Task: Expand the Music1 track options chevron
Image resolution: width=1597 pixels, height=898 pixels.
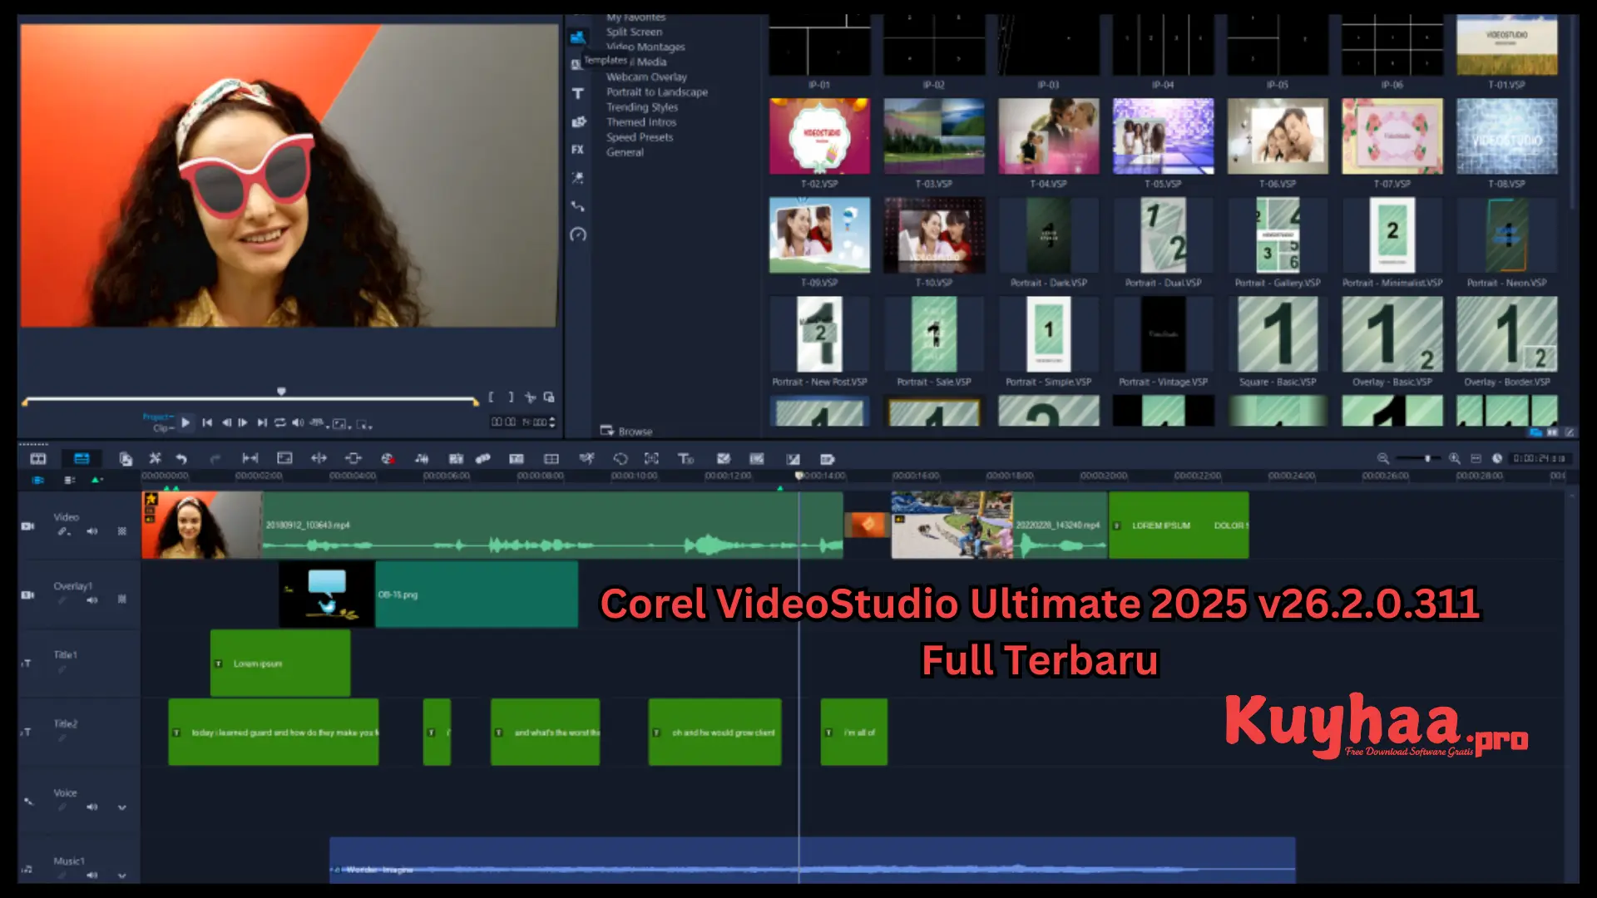Action: [x=122, y=876]
